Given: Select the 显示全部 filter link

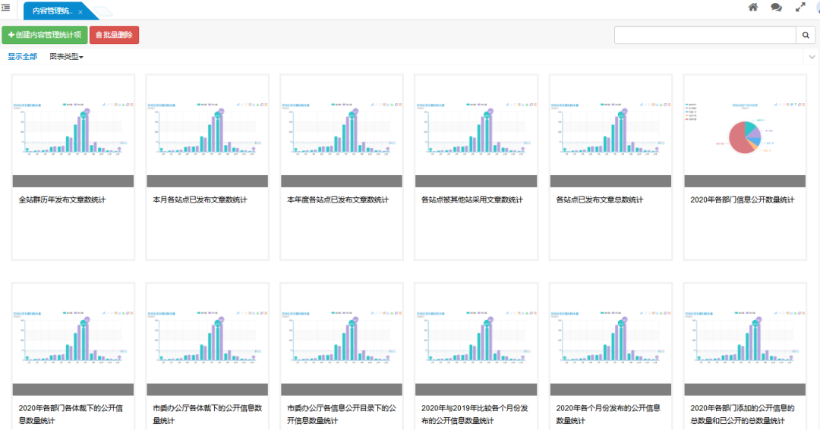Looking at the screenshot, I should [x=22, y=57].
